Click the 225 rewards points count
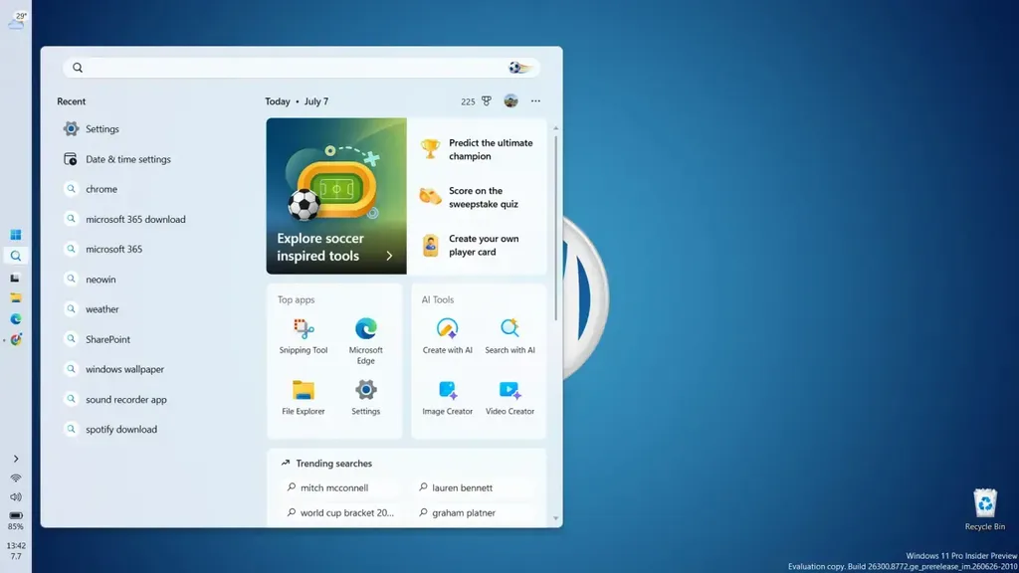The width and height of the screenshot is (1019, 573). tap(468, 101)
